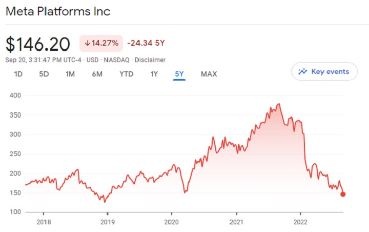
Task: Click the red endpoint dot on chart
Action: click(x=343, y=195)
